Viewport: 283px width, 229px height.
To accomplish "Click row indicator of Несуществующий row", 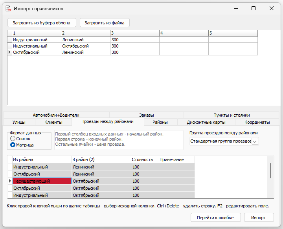I will tap(10, 181).
